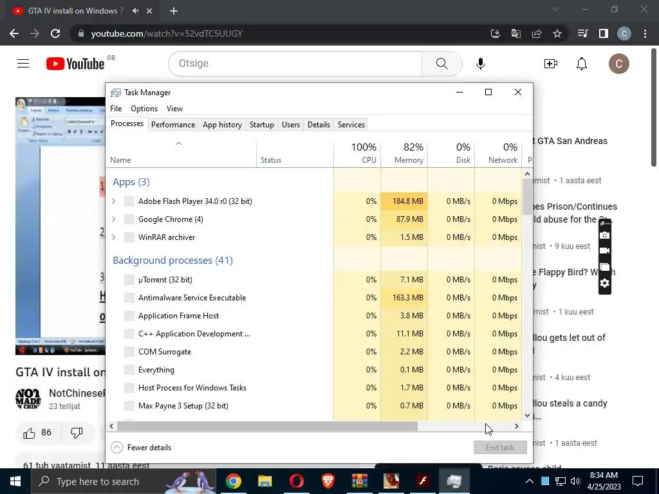
Task: Click Task Manager horizontal scrollbar thumb
Action: tap(267, 426)
